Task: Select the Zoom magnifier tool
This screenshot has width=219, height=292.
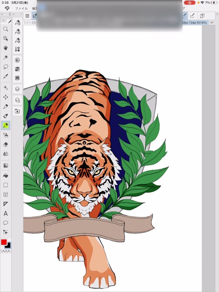Action: tap(5, 29)
